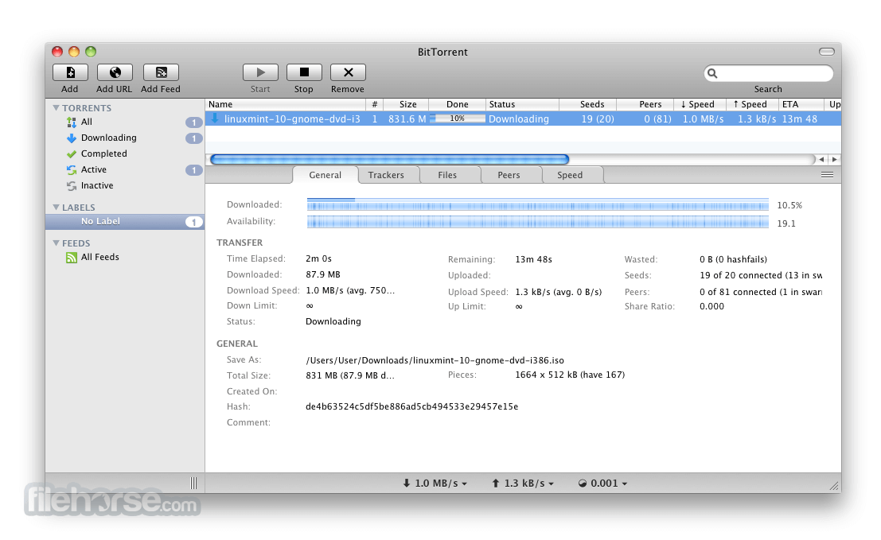Switch to the Speed tab
Image resolution: width=881 pixels, height=540 pixels.
coord(570,175)
